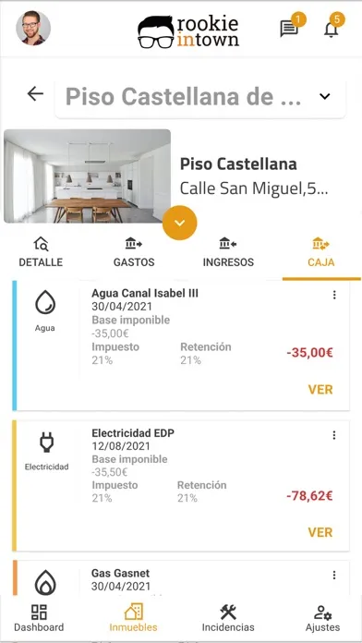The image size is (362, 643).
Task: Tap the user profile avatar
Action: (x=33, y=28)
